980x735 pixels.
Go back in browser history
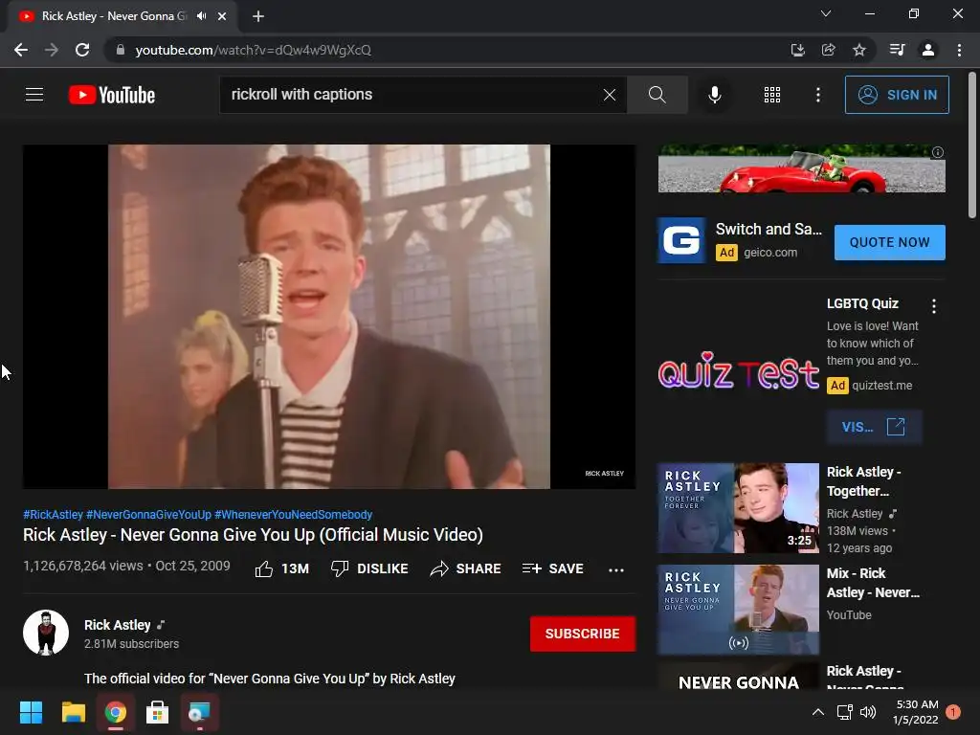[x=21, y=50]
